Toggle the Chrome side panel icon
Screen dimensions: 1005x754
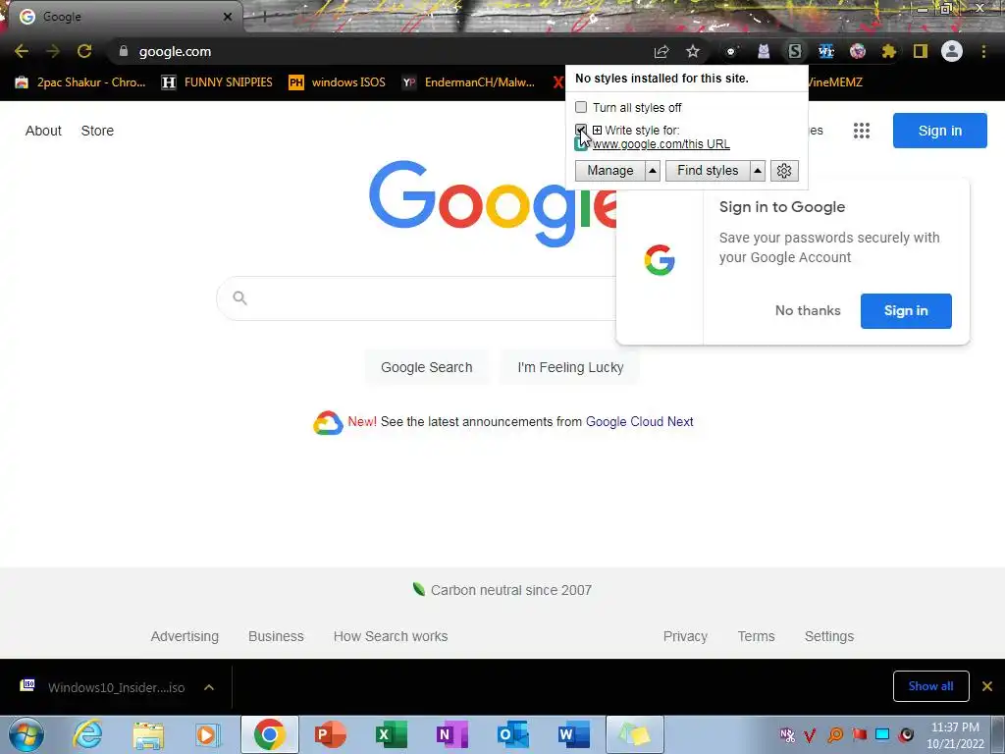(921, 51)
